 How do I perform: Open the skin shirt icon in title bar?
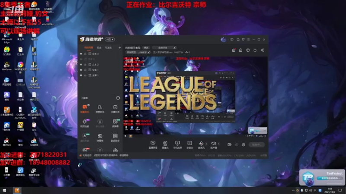(243, 40)
